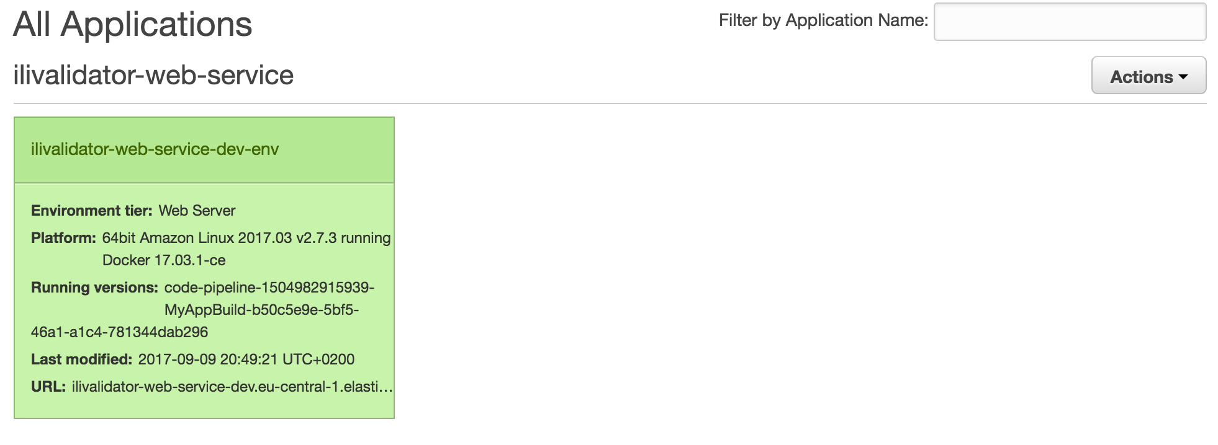Select the All Applications heading
The image size is (1218, 445).
pyautogui.click(x=133, y=25)
